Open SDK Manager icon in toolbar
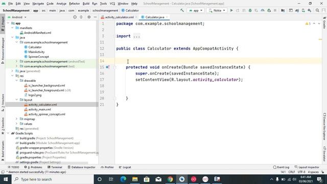This screenshot has height=184, width=327. point(310,10)
